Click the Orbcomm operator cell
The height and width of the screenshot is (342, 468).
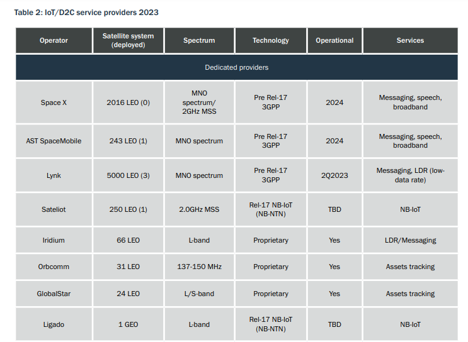[54, 267]
